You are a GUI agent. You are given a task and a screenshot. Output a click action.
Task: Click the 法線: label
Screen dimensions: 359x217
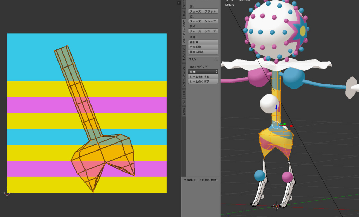(x=193, y=37)
